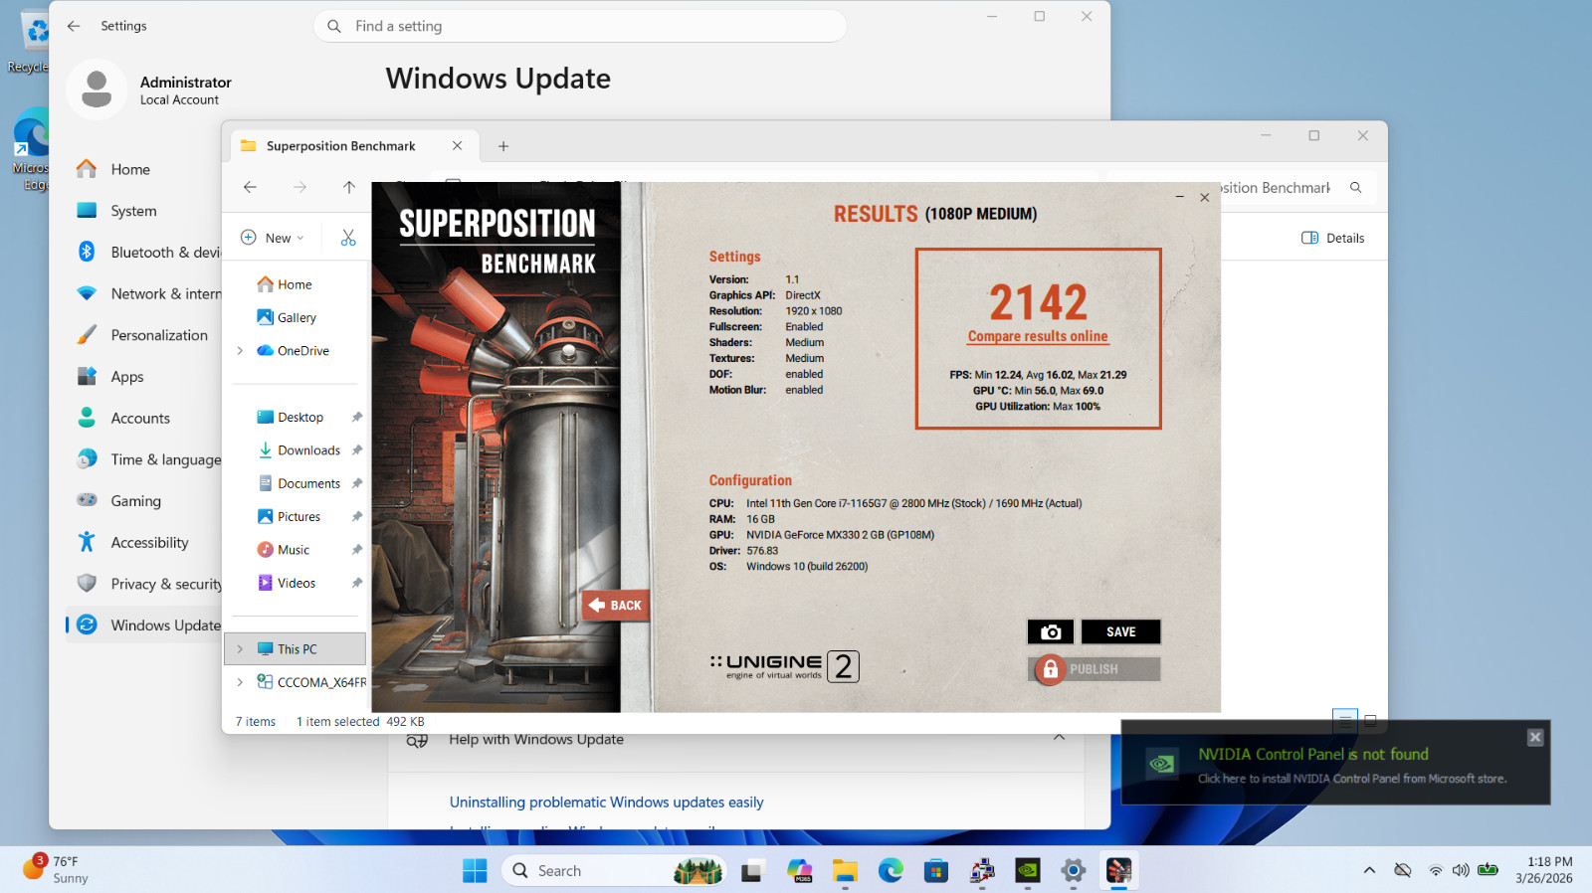This screenshot has height=893, width=1592.
Task: Open Compare results online link
Action: coord(1038,336)
